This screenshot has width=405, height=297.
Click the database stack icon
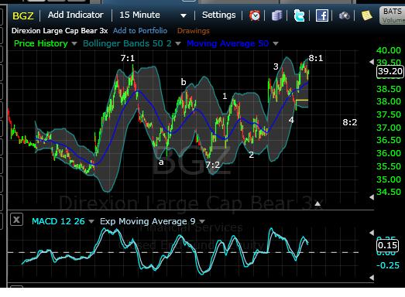[x=276, y=15]
